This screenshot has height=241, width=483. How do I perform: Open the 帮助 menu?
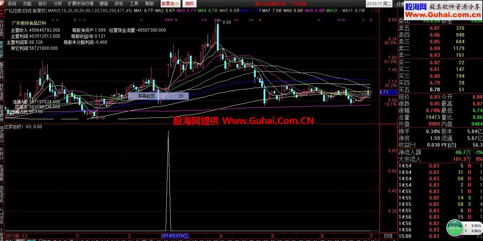149,4
